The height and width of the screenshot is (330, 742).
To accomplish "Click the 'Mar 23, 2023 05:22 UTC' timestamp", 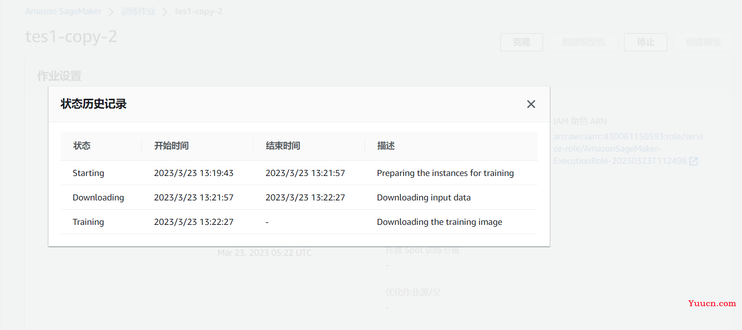I will [x=265, y=253].
